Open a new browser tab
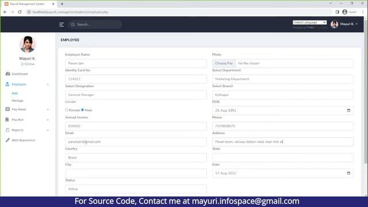 [62, 4]
